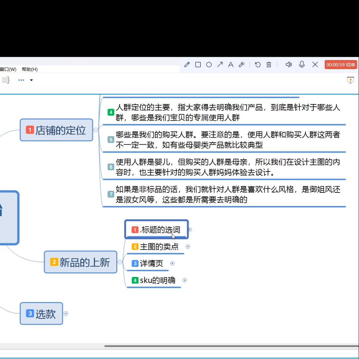Select the arrow annotation tool
Viewport: 359px width, 359px height.
pyautogui.click(x=220, y=64)
